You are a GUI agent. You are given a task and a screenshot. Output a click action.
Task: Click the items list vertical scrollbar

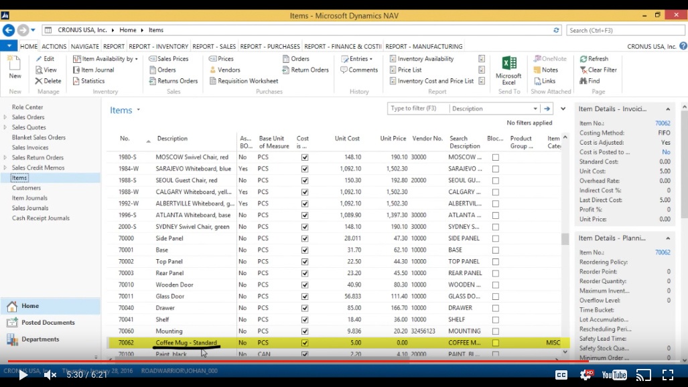tap(565, 239)
